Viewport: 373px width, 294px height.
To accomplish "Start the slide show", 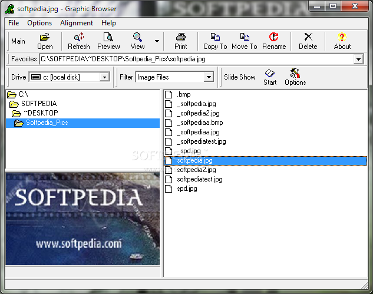I will [x=270, y=77].
